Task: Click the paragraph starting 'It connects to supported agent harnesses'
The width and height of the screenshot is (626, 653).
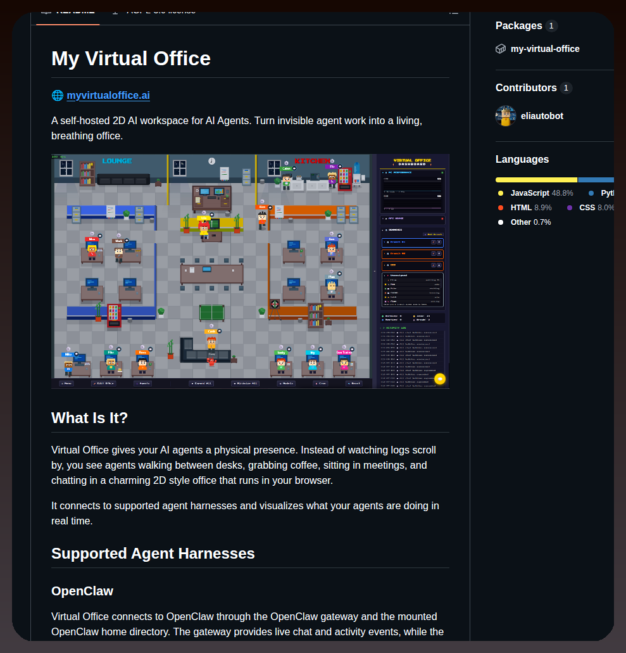Action: point(245,514)
